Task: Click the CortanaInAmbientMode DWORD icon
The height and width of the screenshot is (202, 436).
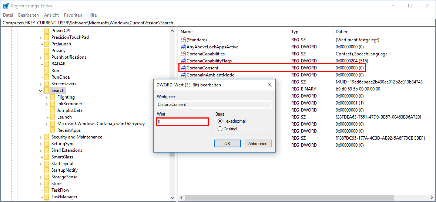Action: [183, 75]
